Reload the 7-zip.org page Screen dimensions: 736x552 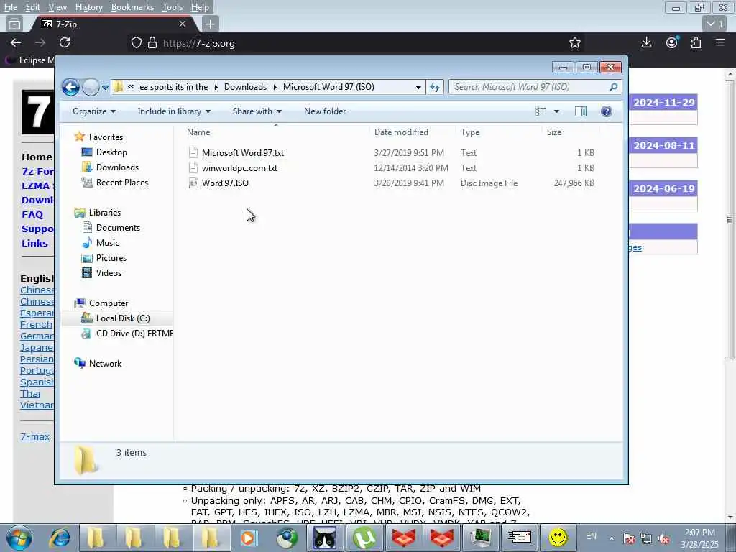65,42
